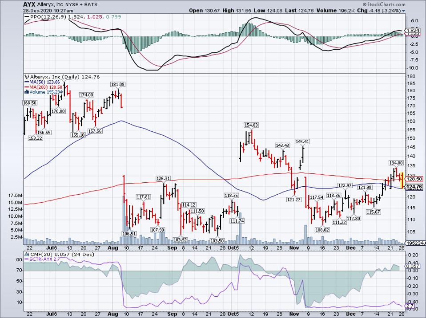The image size is (426, 318).
Task: Click the 121.27 price label
Action: tap(294, 200)
